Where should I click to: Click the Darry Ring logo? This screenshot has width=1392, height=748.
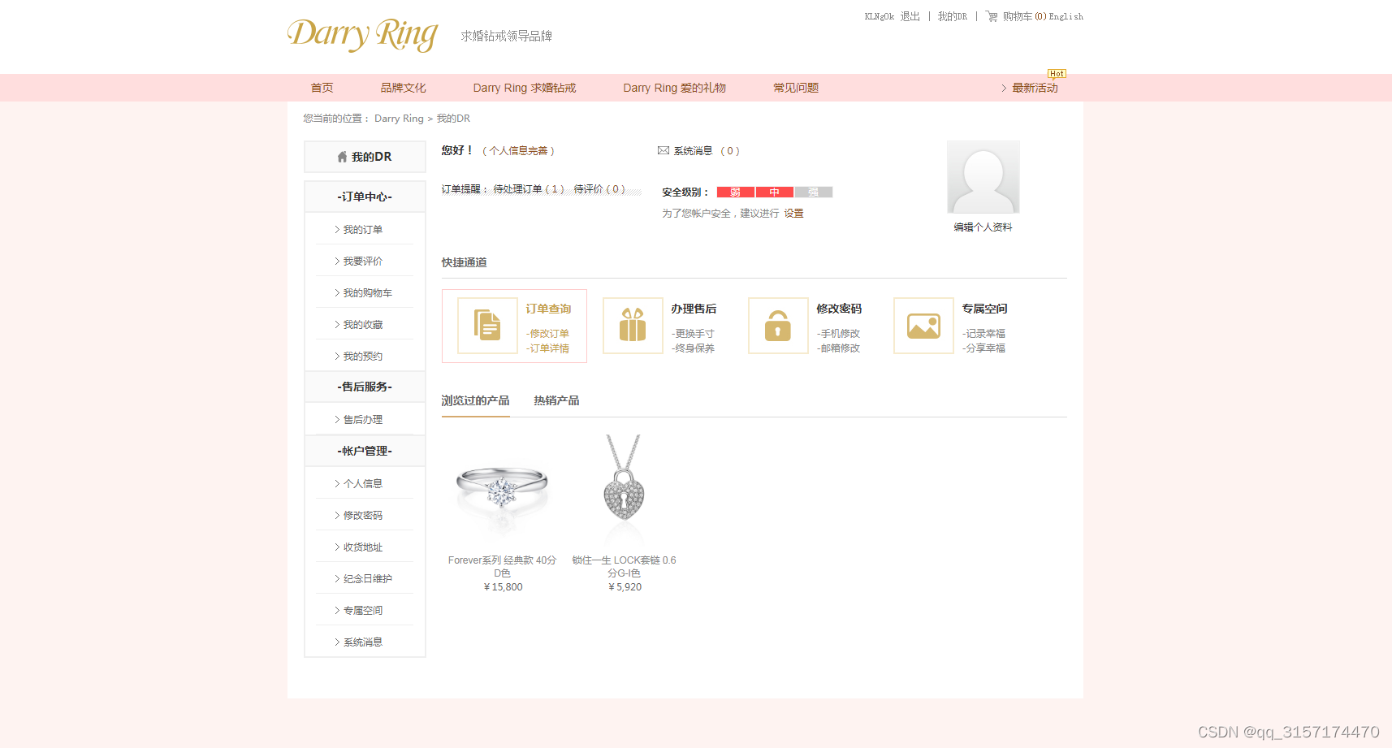click(x=362, y=35)
